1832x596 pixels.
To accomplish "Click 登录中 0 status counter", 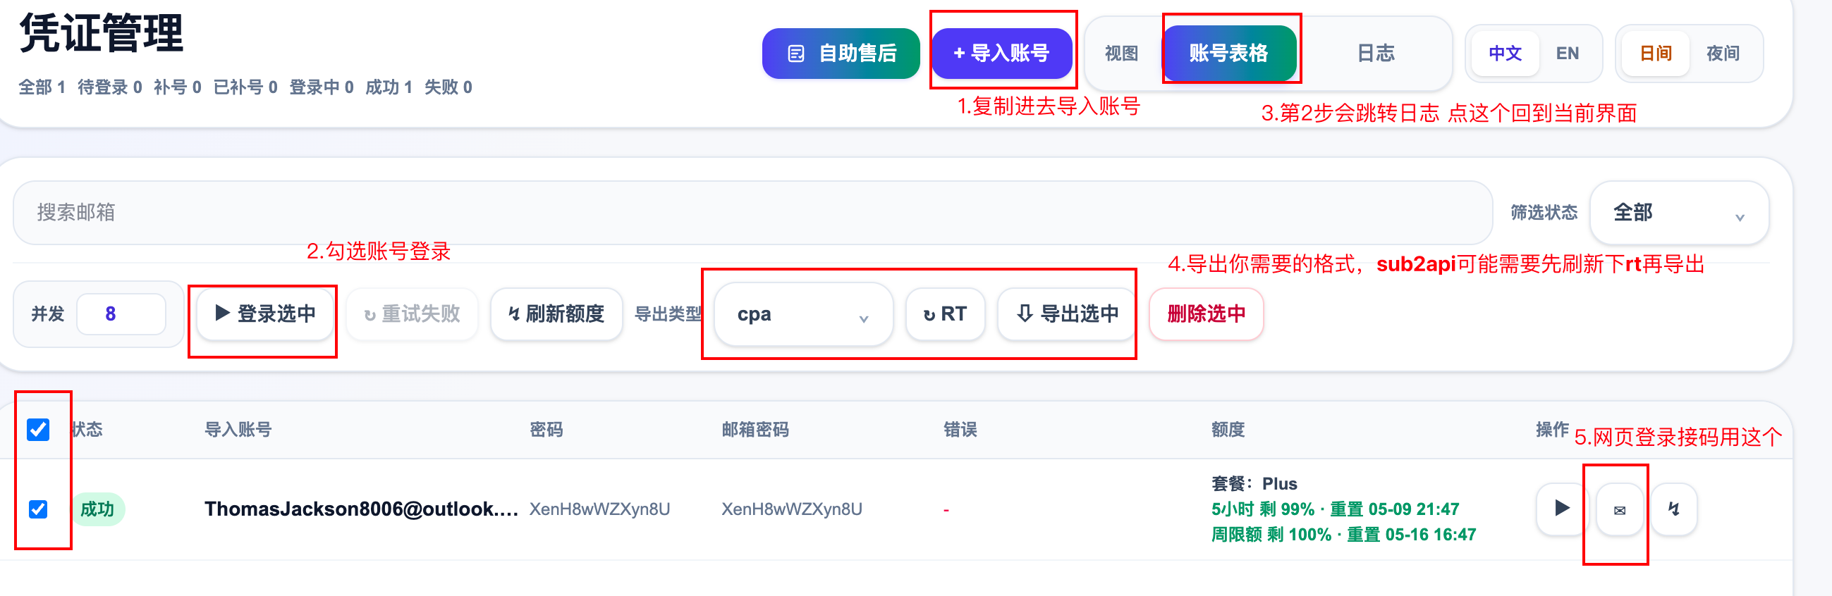I will pyautogui.click(x=322, y=87).
